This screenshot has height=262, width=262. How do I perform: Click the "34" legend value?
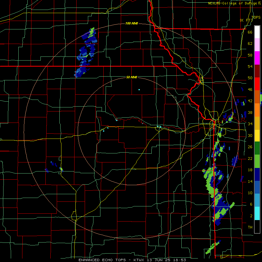tap(250, 124)
